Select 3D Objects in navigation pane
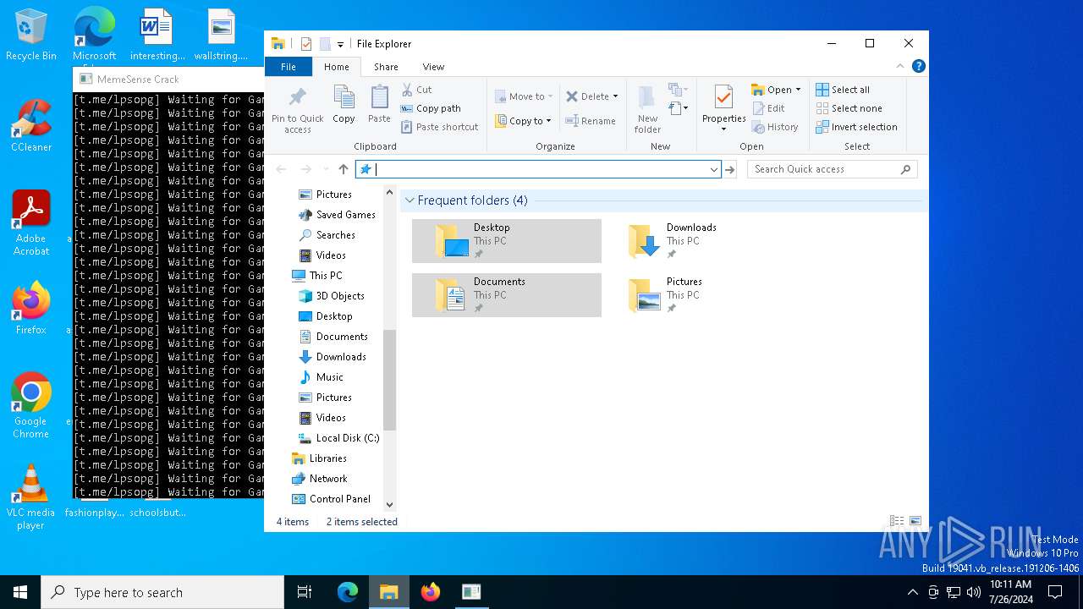Viewport: 1083px width, 609px height. (331, 296)
